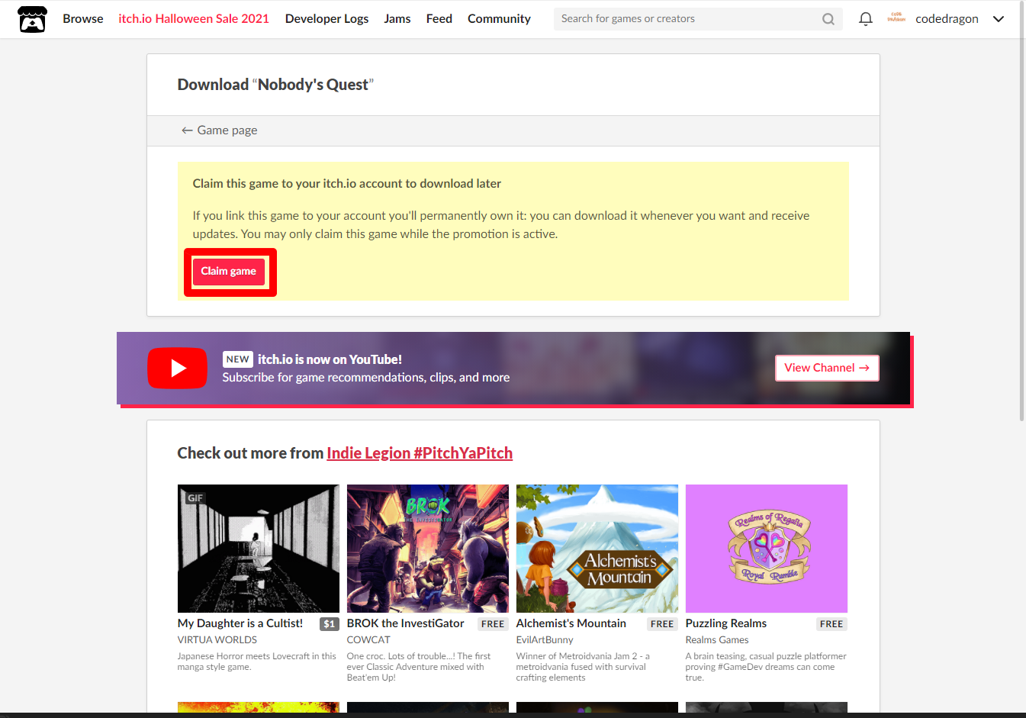Open the Feed page
This screenshot has width=1026, height=718.
[439, 19]
